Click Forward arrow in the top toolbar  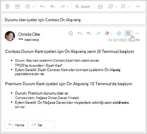pyautogui.click(x=63, y=7)
